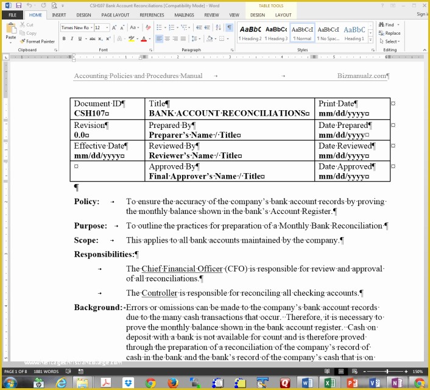Open Excel from the taskbar
430x390 pixels.
(330, 383)
